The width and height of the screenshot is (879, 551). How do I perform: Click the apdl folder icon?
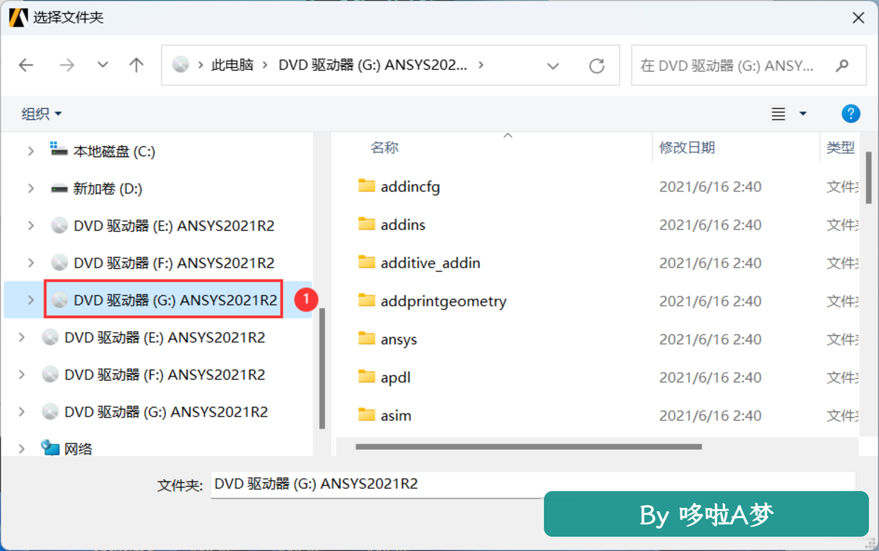coord(366,377)
